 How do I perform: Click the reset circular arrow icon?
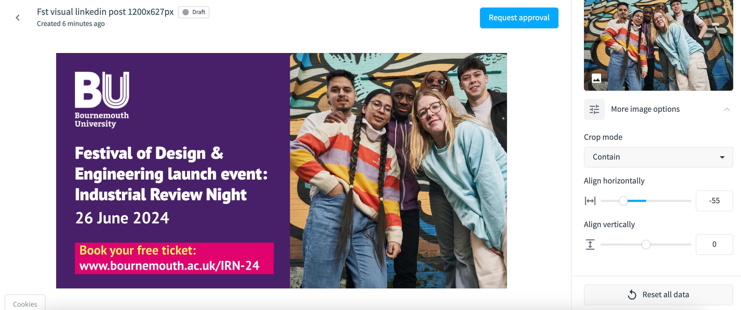(632, 294)
